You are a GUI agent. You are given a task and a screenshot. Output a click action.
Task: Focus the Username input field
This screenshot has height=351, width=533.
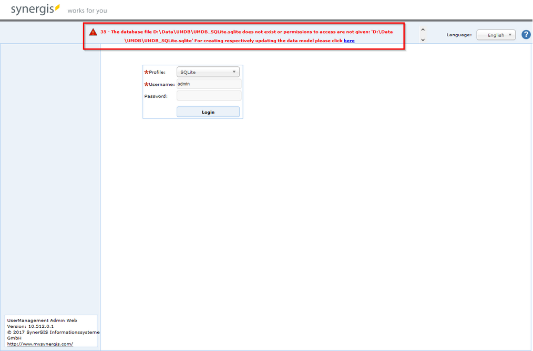click(209, 84)
